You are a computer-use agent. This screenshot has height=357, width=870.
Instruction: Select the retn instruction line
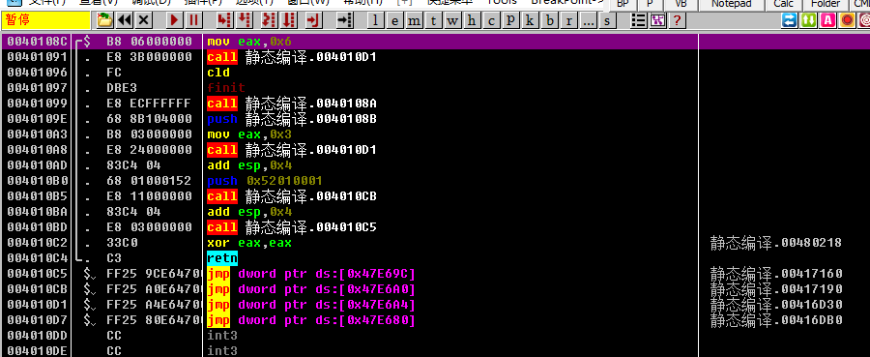[x=350, y=258]
